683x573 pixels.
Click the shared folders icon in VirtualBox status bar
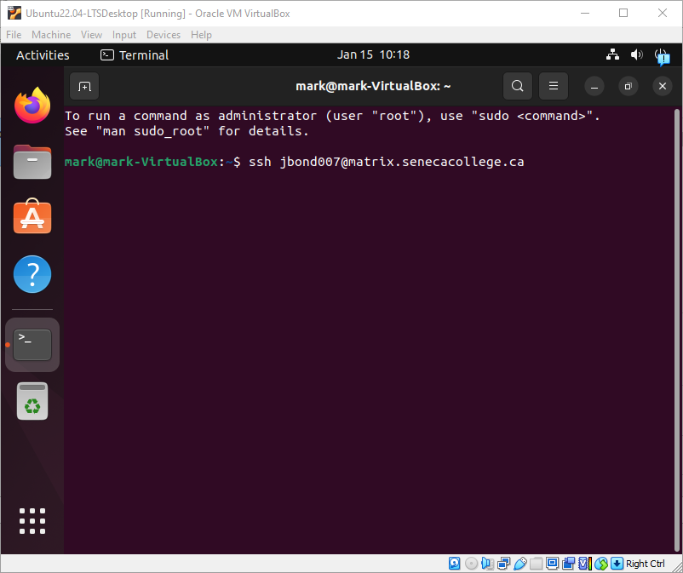pos(535,563)
